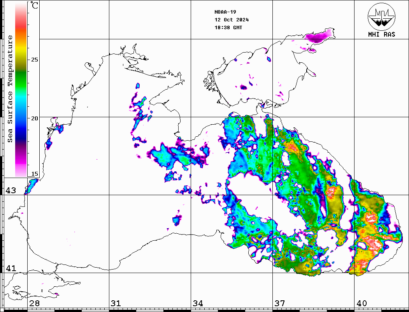Click the '15' tick on temperature scale
This screenshot has height=312, width=409.
(x=34, y=174)
